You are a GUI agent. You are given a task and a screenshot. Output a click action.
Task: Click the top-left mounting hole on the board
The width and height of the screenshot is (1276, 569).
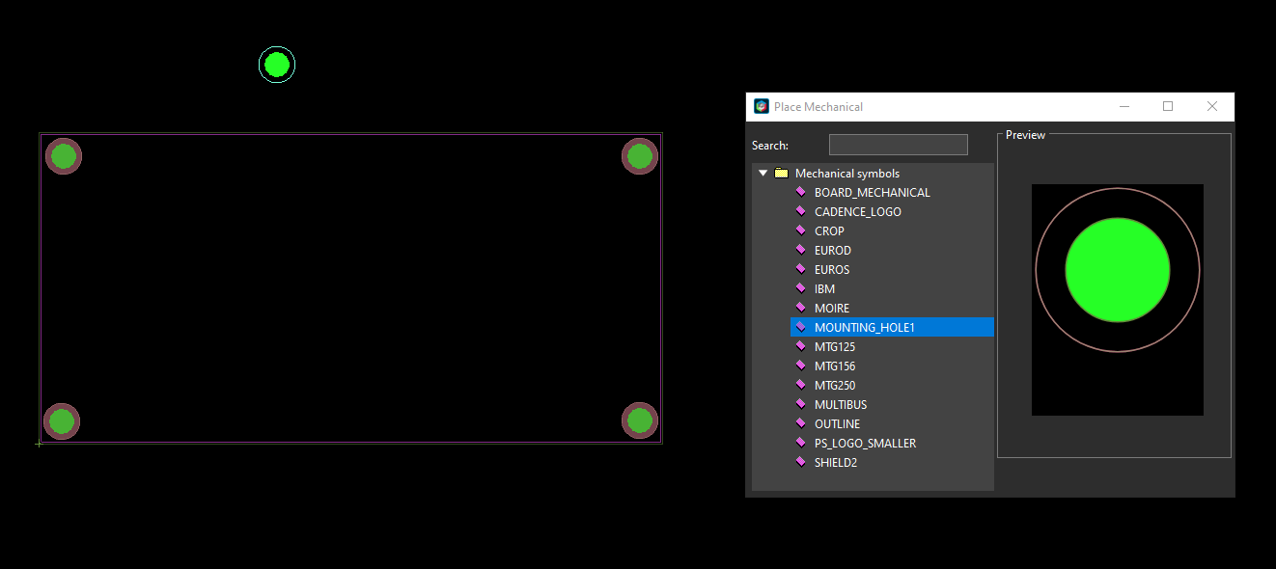point(63,155)
